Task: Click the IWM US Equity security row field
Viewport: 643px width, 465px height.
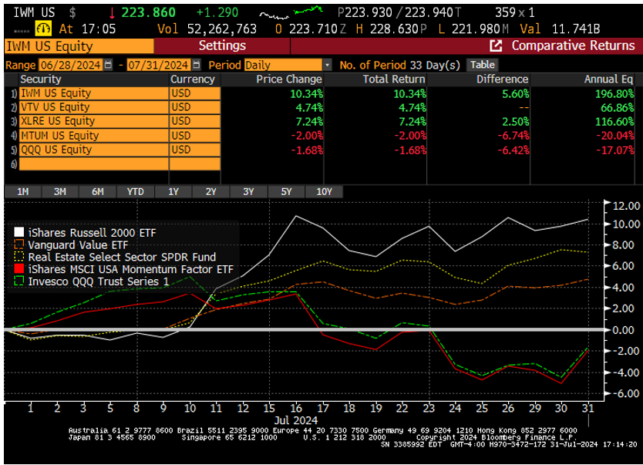Action: 93,93
